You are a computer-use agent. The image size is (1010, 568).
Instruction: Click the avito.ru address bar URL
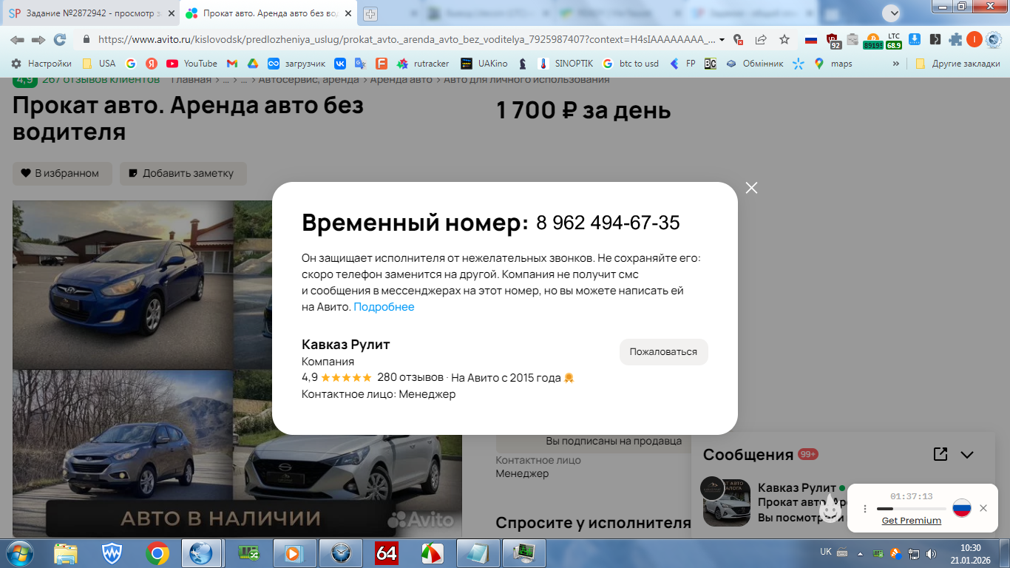[407, 39]
